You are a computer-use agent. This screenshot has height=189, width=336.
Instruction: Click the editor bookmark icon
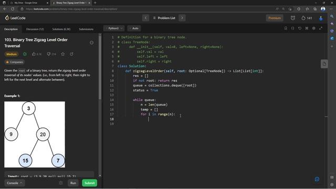click(286, 28)
